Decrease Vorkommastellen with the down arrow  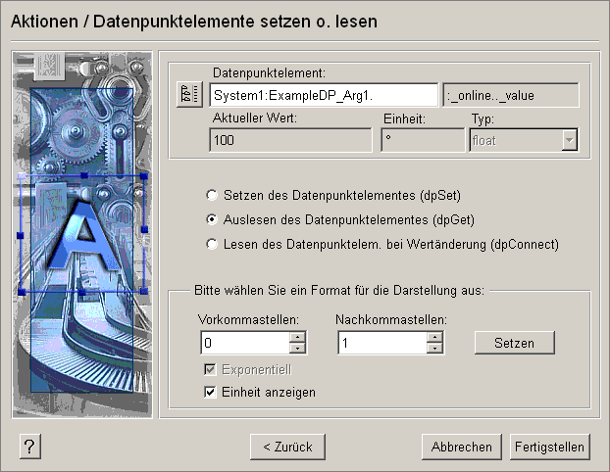(x=298, y=348)
